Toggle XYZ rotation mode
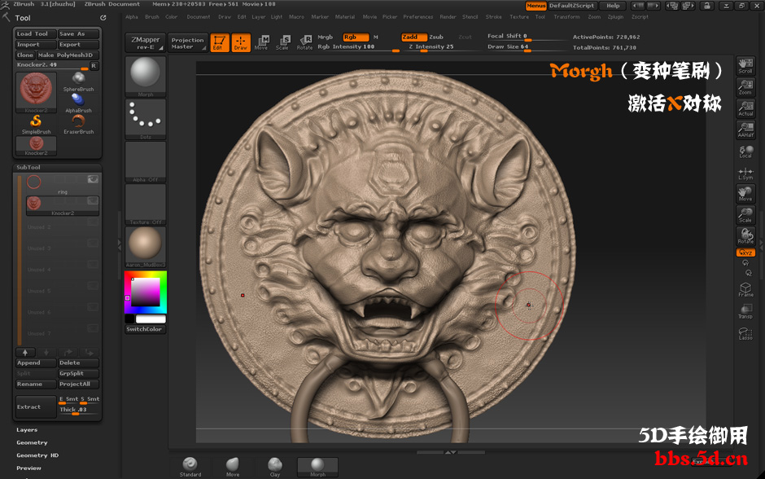Image resolution: width=765 pixels, height=479 pixels. coord(745,253)
